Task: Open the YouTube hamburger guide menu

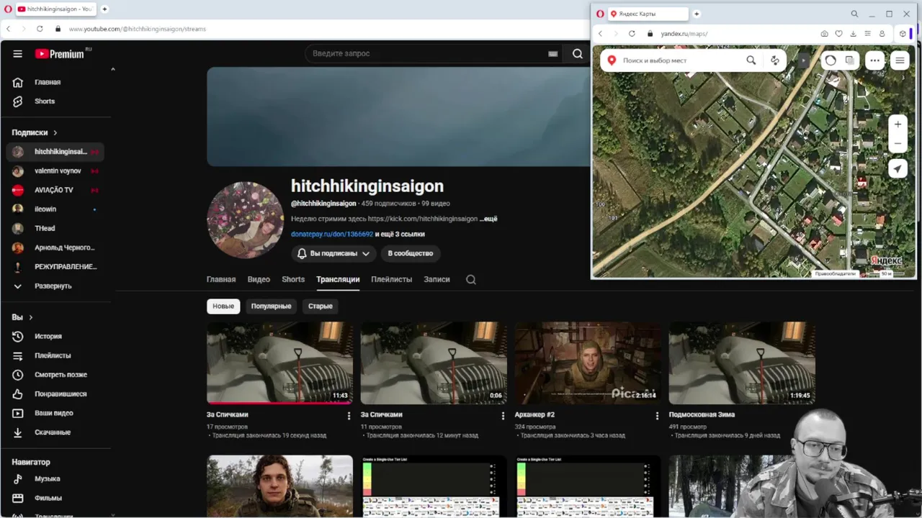Action: 18,53
